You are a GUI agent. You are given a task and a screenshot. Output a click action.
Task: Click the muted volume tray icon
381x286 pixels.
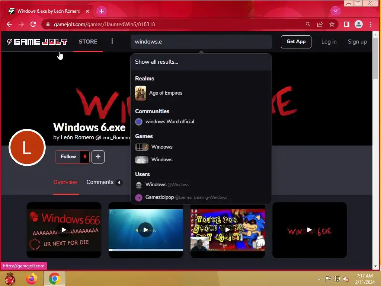point(346,279)
